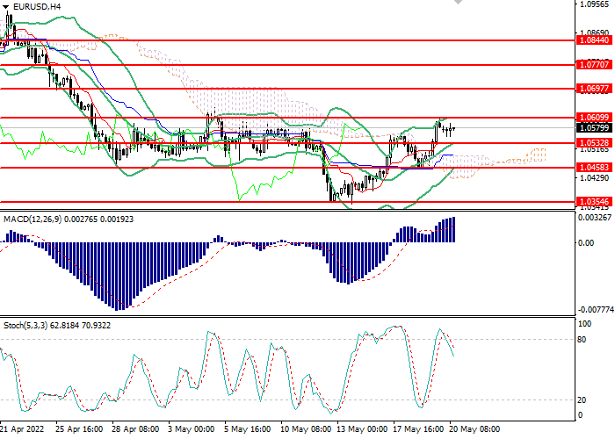The image size is (615, 439).
Task: Click the 20 May 08:00 time label
Action: (x=474, y=428)
